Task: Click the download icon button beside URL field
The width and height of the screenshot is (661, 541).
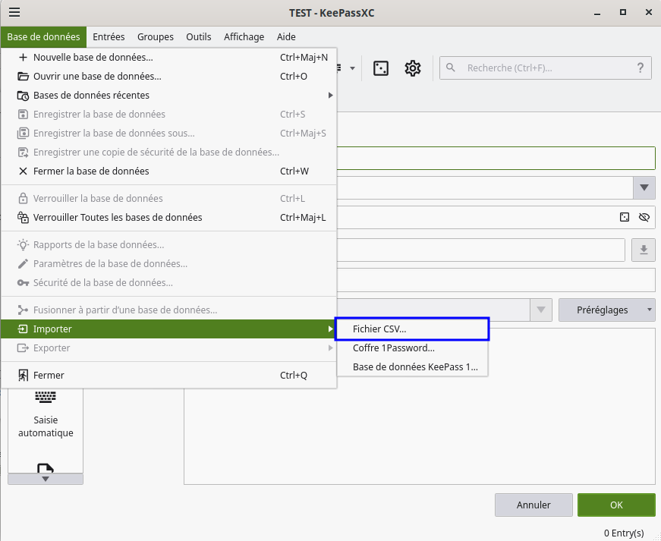Action: point(643,250)
